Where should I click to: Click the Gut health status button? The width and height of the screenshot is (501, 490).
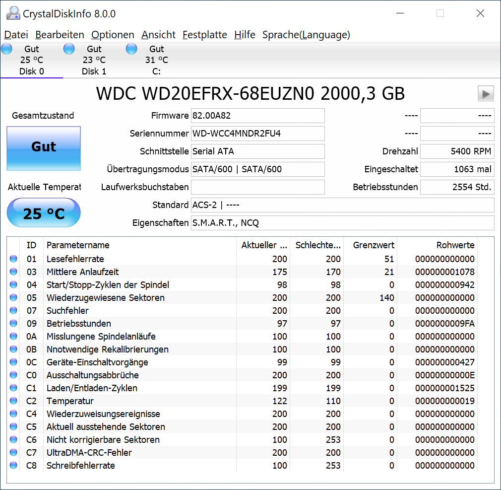pyautogui.click(x=44, y=148)
